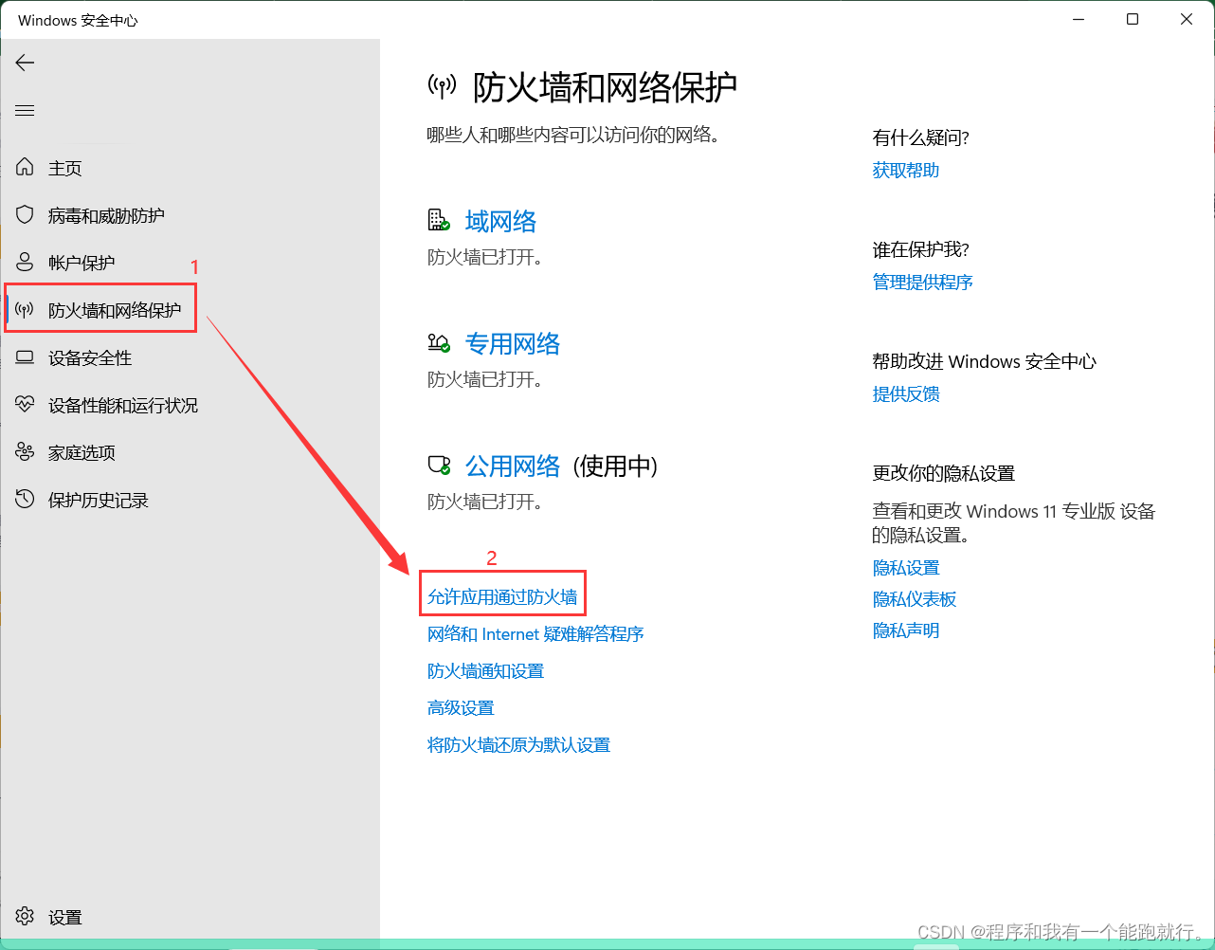
Task: Click the back arrow icon
Action: pos(25,63)
